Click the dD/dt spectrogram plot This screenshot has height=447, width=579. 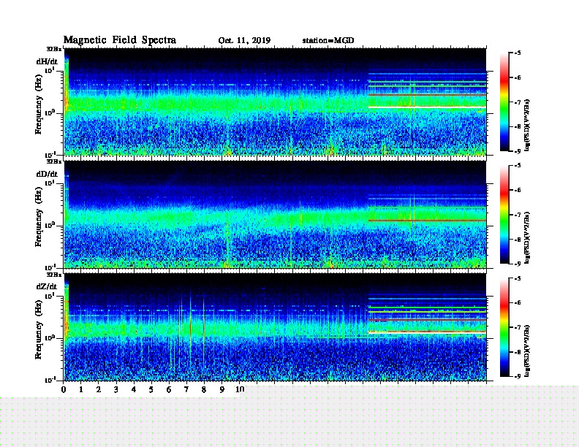[276, 215]
